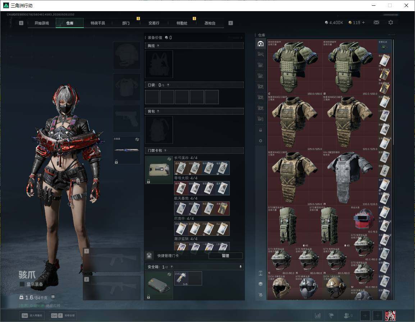Screen dimensions: 415x322
Task: Tick the 显示装备 checkbox
Action: (x=22, y=284)
